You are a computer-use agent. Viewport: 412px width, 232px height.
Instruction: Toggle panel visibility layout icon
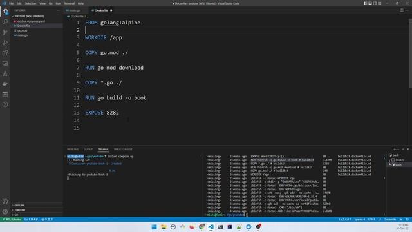click(x=370, y=3)
